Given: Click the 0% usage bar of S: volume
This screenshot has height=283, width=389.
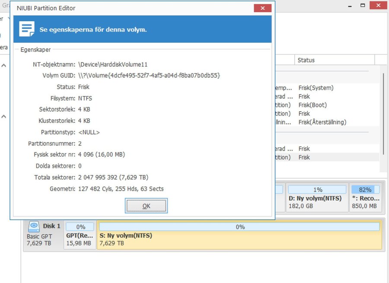Looking at the screenshot, I should [239, 227].
